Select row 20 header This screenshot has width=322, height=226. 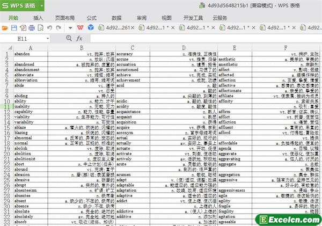[7, 154]
